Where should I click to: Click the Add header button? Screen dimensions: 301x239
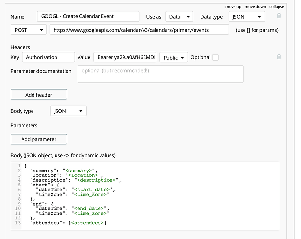click(x=39, y=95)
